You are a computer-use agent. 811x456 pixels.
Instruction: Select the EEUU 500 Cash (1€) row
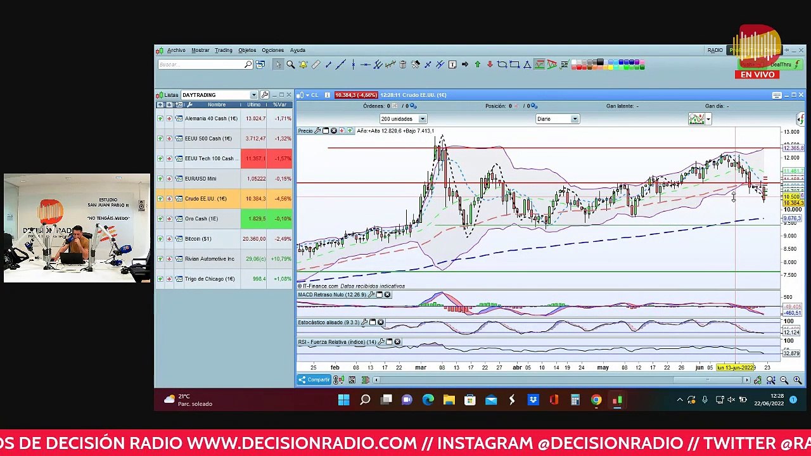point(224,139)
